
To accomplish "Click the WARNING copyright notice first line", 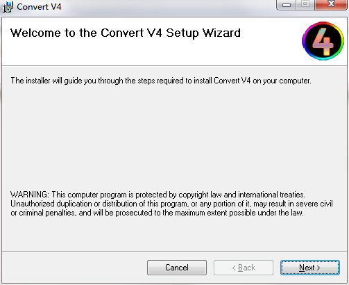I will [158, 195].
